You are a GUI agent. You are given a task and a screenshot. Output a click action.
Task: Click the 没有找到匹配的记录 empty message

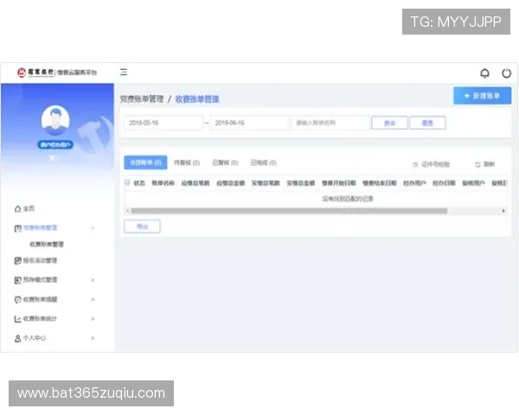coord(348,199)
